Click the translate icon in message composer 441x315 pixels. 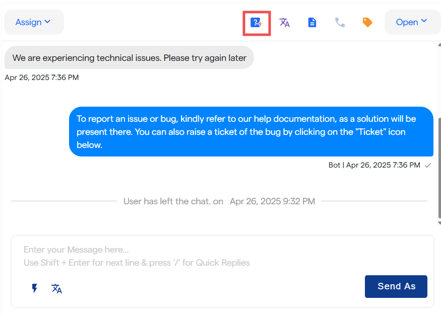tap(57, 288)
